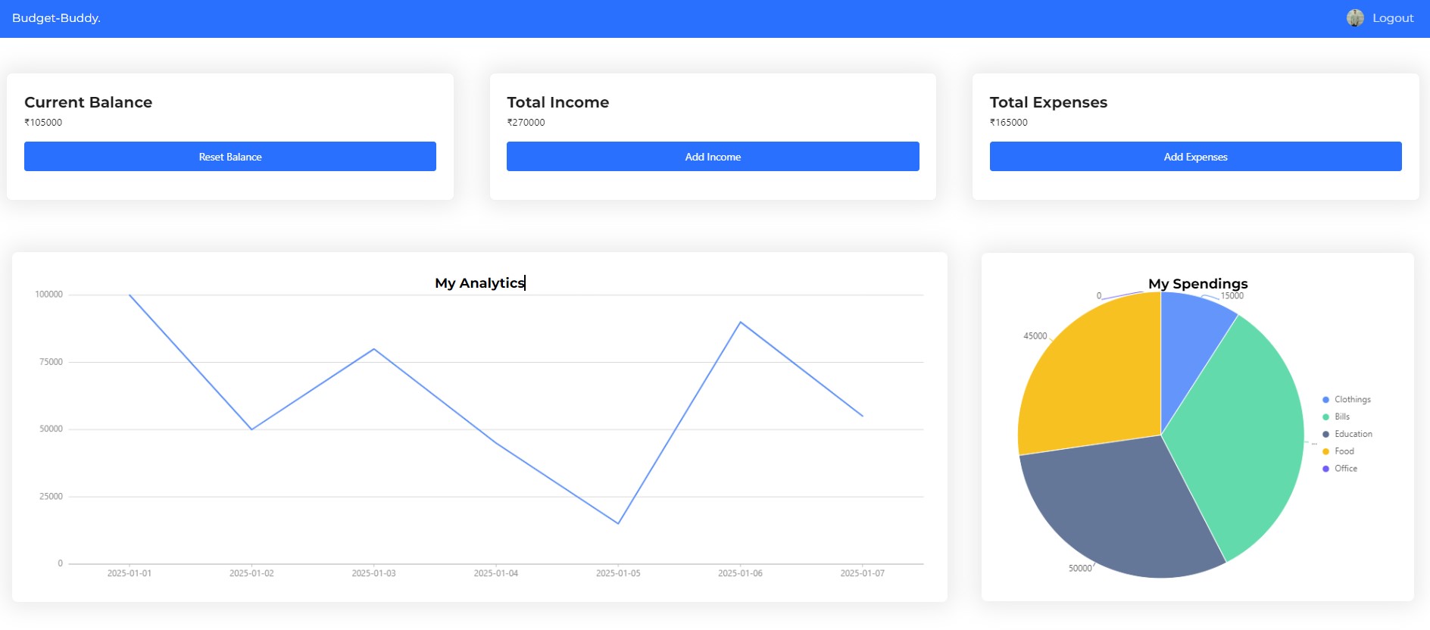Viewport: 1430px width, 630px height.
Task: Toggle Clothings legend entry in pie chart
Action: (x=1347, y=399)
